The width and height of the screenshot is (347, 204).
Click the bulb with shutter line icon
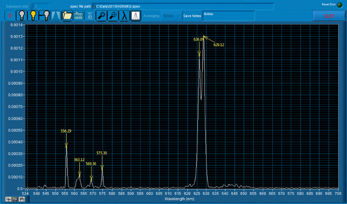(x=44, y=16)
